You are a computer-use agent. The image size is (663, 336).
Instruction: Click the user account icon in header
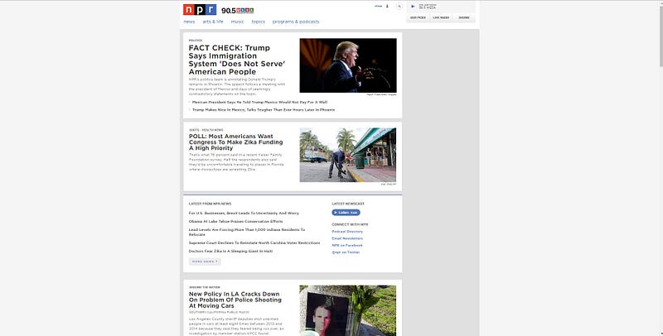[387, 6]
